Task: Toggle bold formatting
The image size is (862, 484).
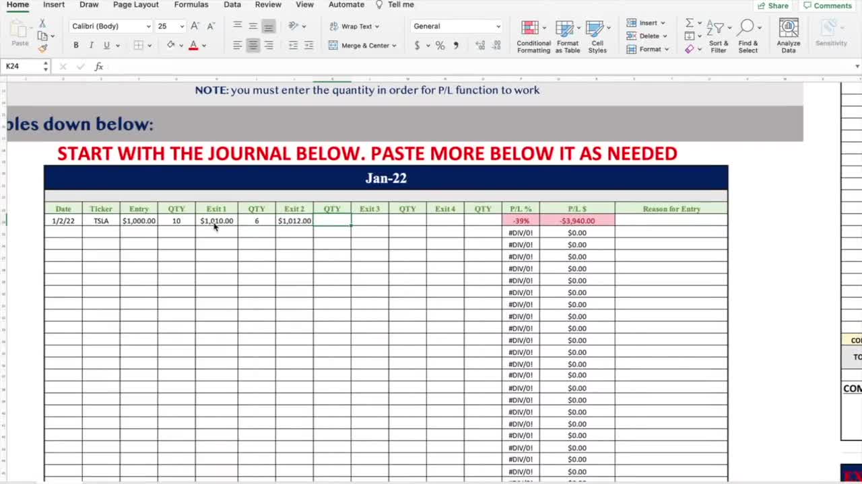Action: click(x=75, y=45)
